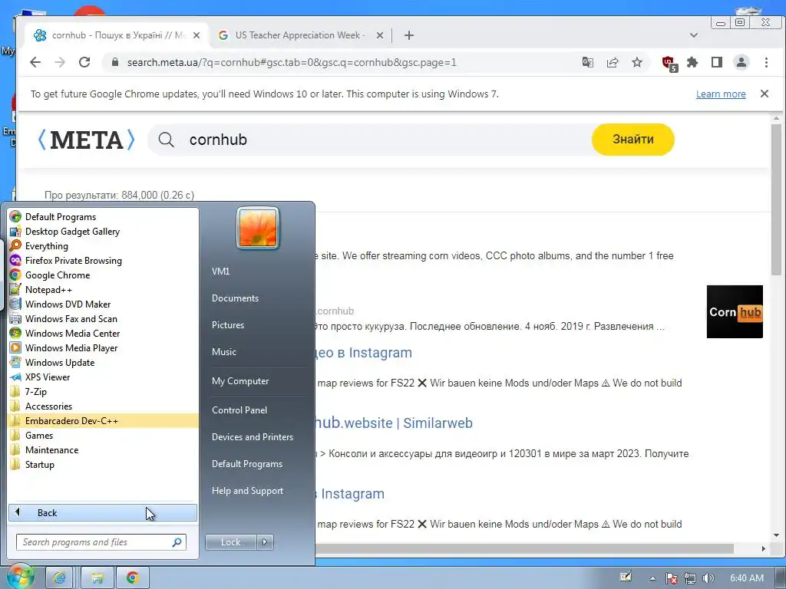Expand the Startup folder
Image resolution: width=786 pixels, height=589 pixels.
click(x=103, y=464)
